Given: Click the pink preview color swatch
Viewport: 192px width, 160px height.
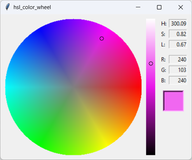Looking at the screenshot, I should tap(173, 101).
